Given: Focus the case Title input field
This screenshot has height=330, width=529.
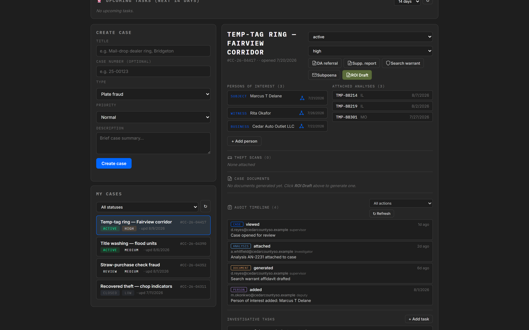Looking at the screenshot, I should pos(153,51).
